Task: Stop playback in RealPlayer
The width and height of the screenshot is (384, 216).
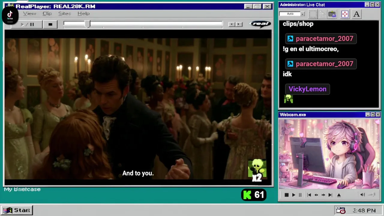Action: (x=50, y=25)
